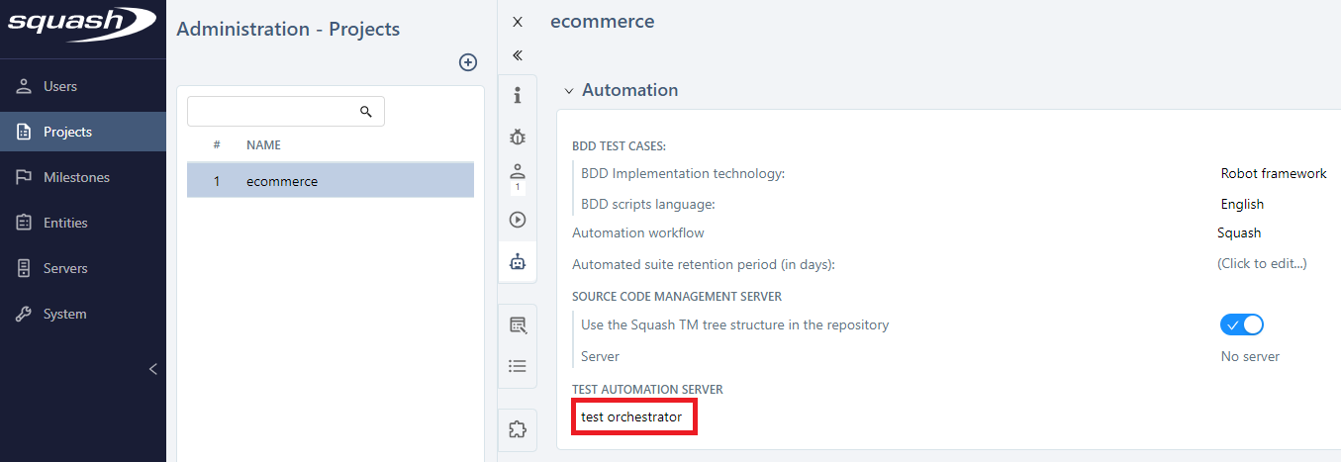Open the permissions person icon
The image size is (1341, 462).
pyautogui.click(x=517, y=172)
